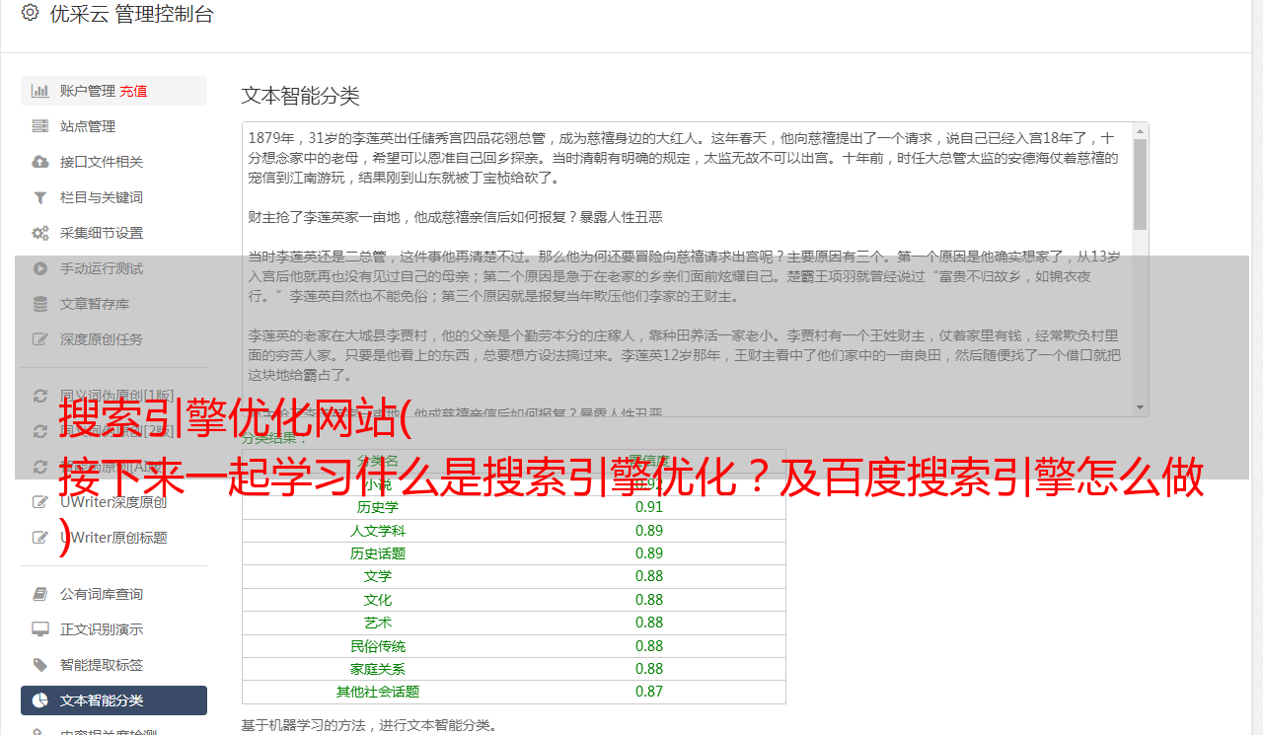Click the database icon for 文章暂存库

point(40,304)
